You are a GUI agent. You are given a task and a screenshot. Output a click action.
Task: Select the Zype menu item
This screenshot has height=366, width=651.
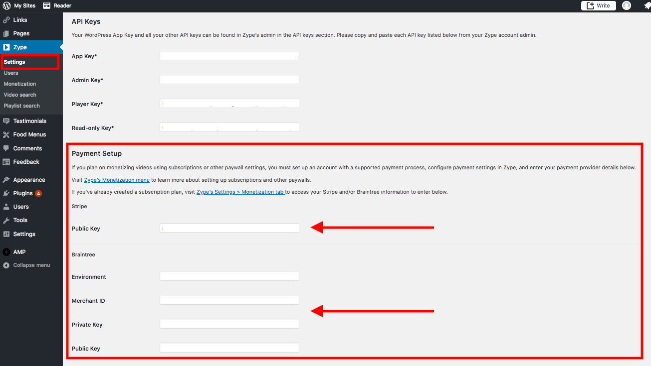coord(31,47)
